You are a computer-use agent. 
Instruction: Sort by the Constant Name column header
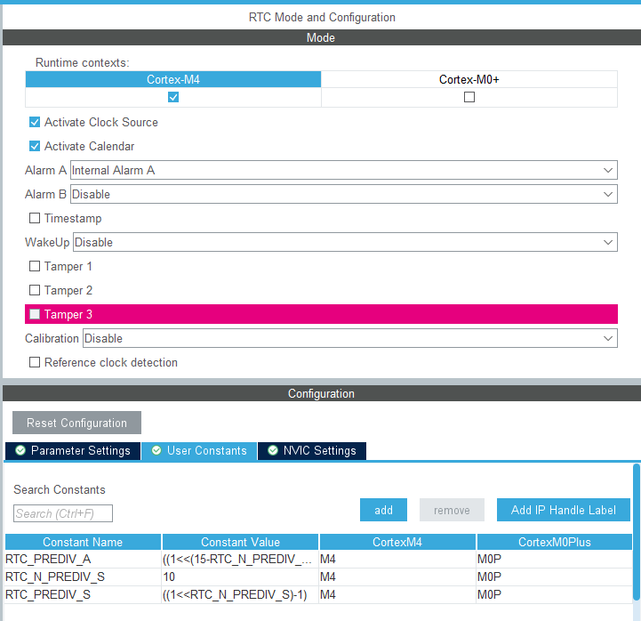click(83, 542)
